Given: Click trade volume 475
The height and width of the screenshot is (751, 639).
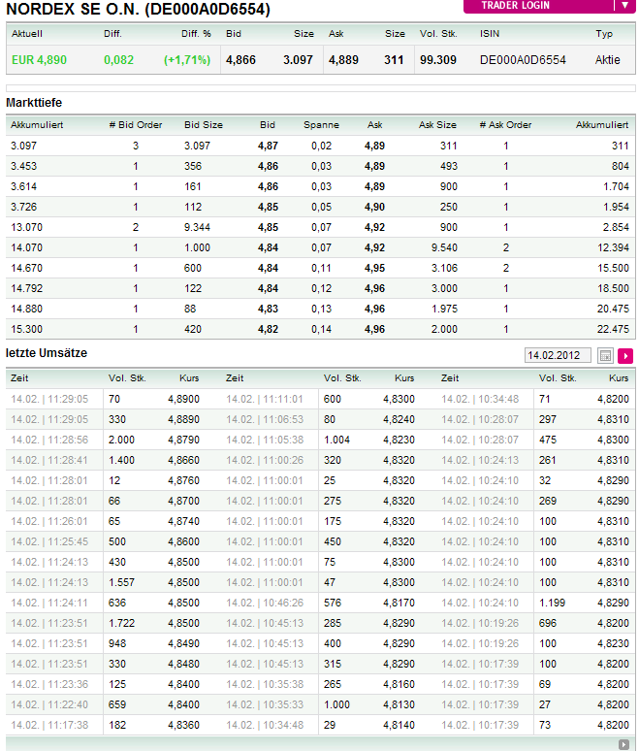Looking at the screenshot, I should pos(548,441).
